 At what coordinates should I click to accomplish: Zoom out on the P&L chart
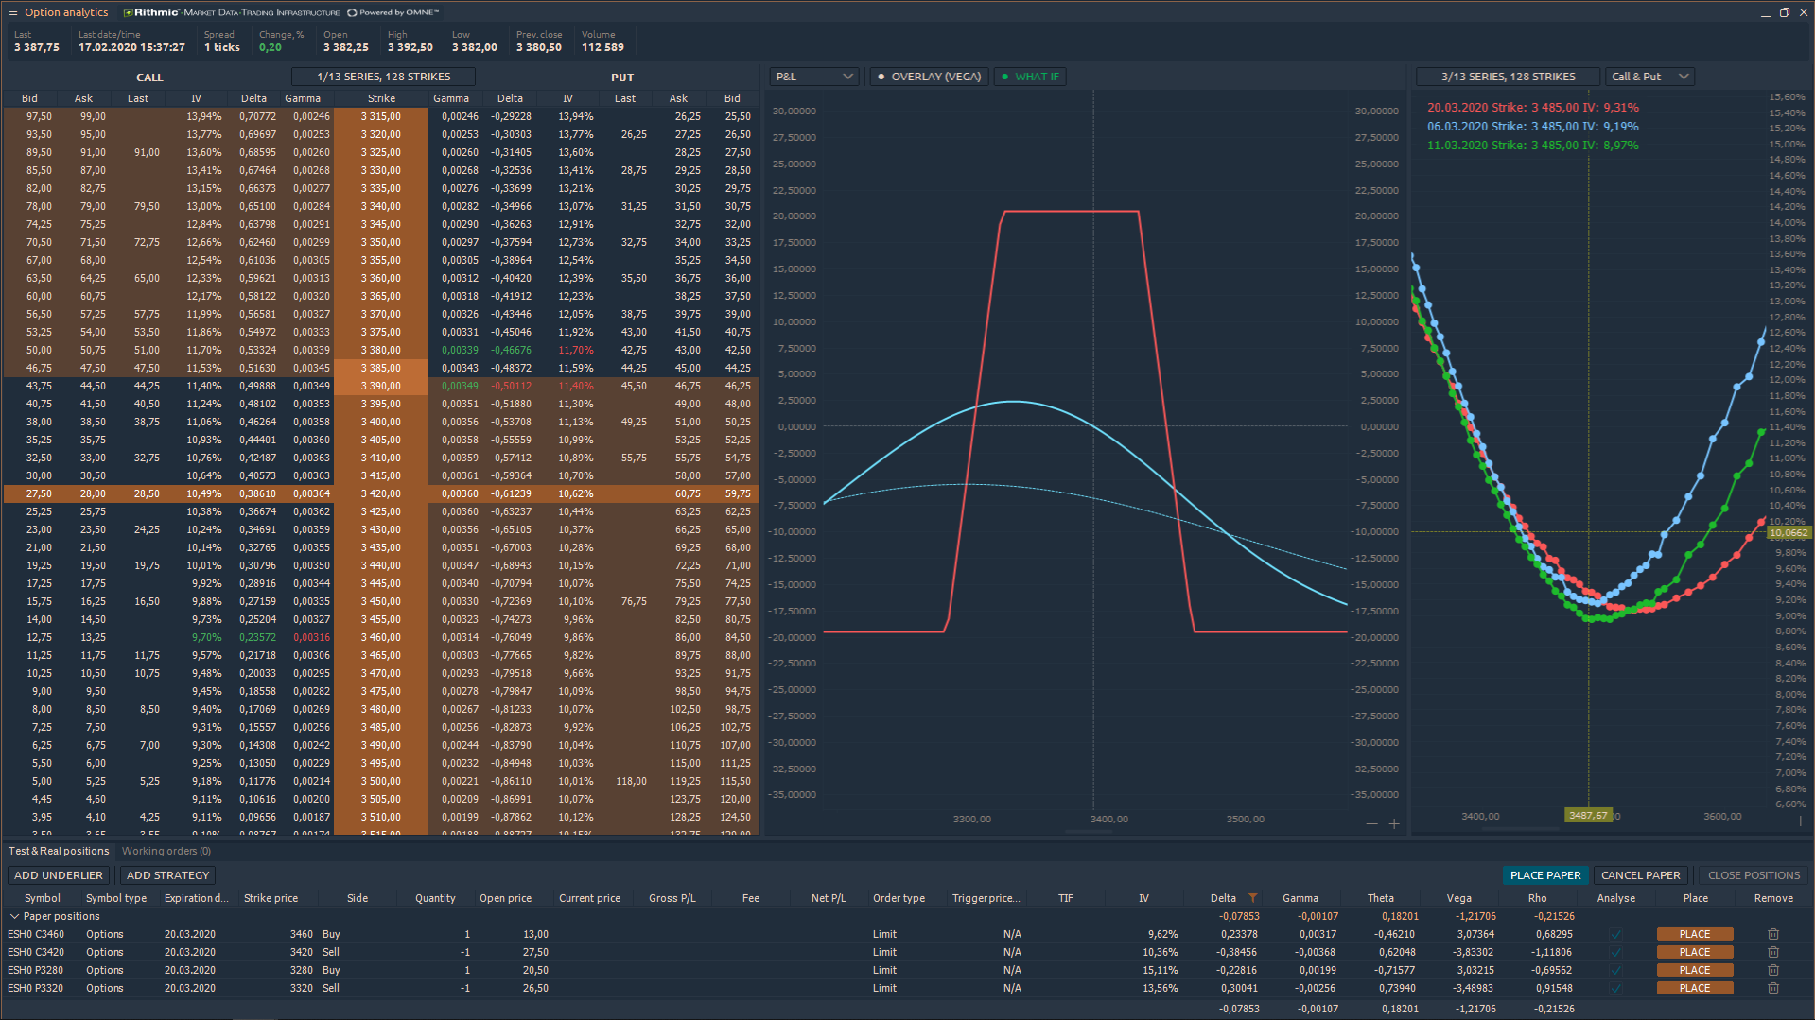1371,824
